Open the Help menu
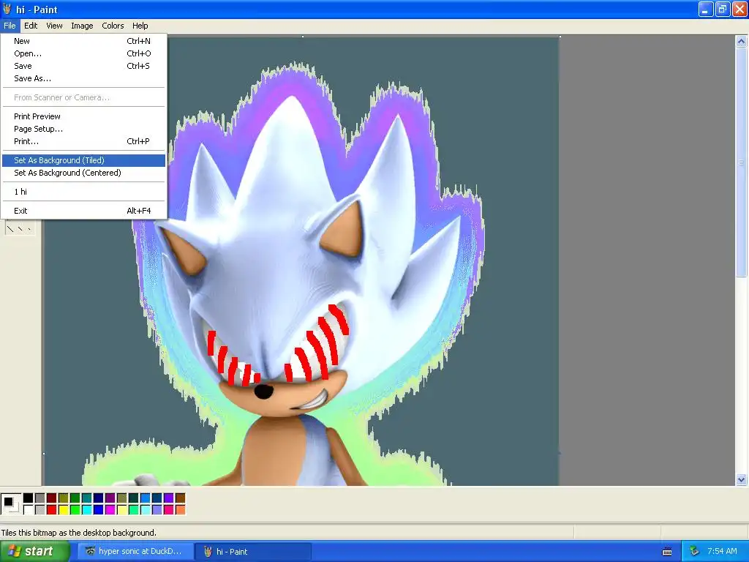This screenshot has width=749, height=562. [140, 26]
